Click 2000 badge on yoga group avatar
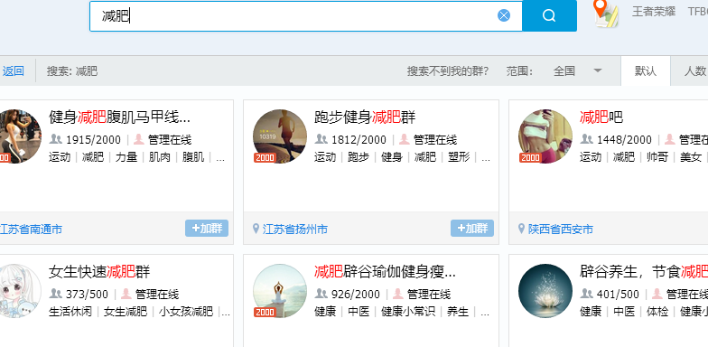 pyautogui.click(x=265, y=313)
